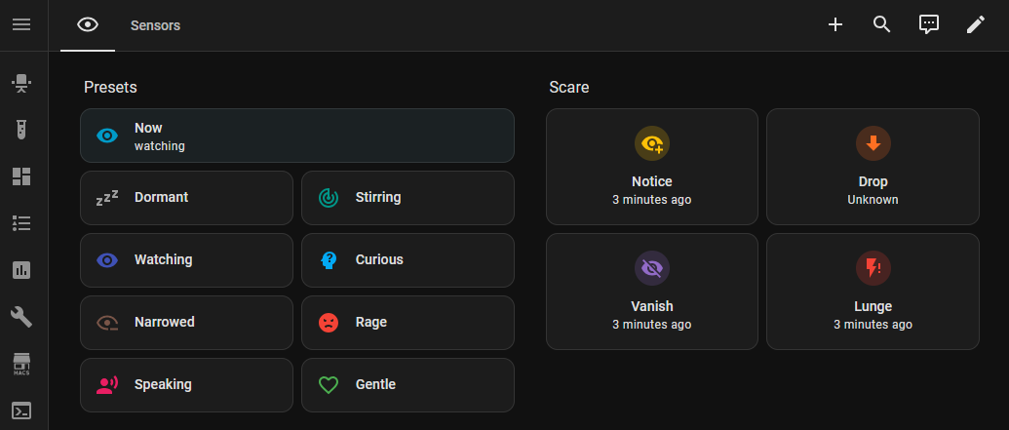Click the pink speaking person icon
Image resolution: width=1009 pixels, height=430 pixels.
pyautogui.click(x=107, y=385)
